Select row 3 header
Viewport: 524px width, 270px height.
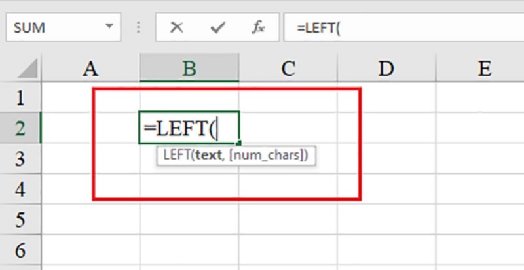(20, 159)
